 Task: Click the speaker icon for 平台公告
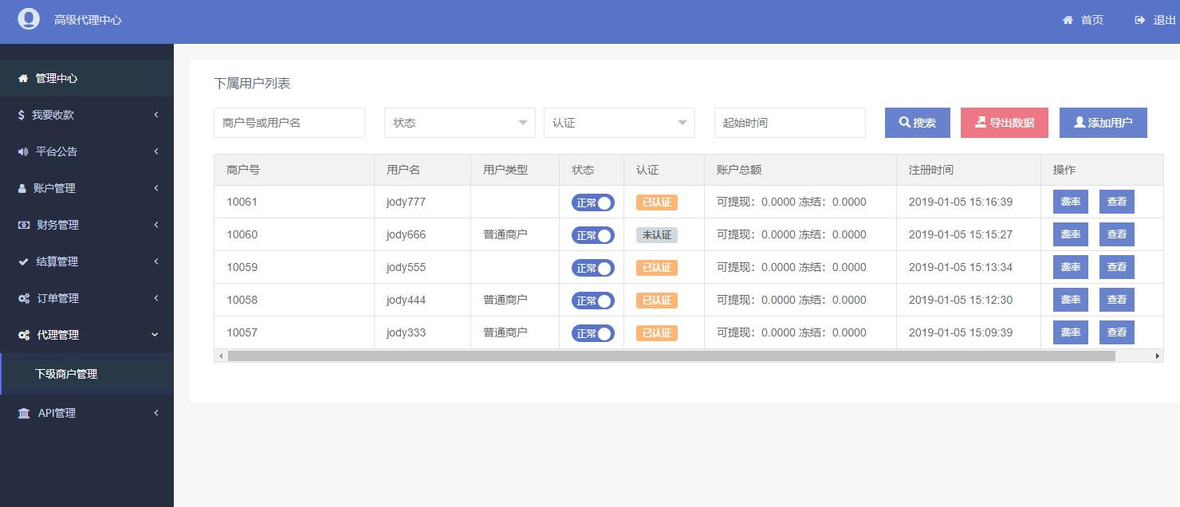pyautogui.click(x=23, y=151)
